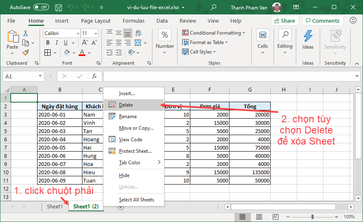Toggle Underline formatting
The width and height of the screenshot is (363, 222).
point(66,42)
